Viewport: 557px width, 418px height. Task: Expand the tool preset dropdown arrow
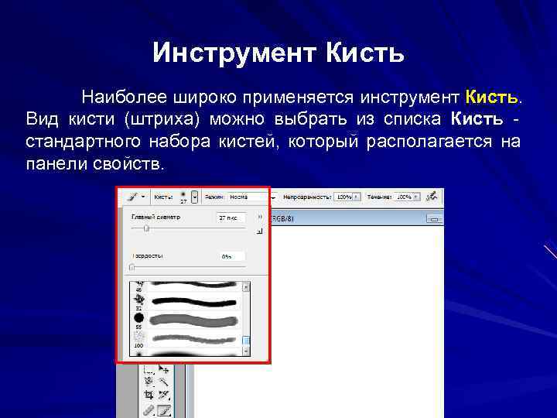pyautogui.click(x=143, y=197)
